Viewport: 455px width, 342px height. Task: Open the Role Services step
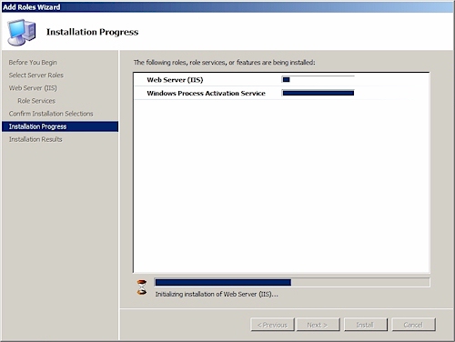tap(36, 101)
